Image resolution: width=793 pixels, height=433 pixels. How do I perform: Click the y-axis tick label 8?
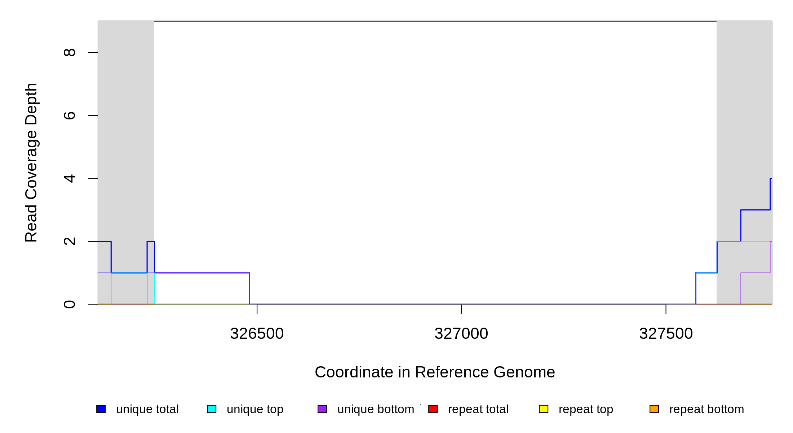69,53
